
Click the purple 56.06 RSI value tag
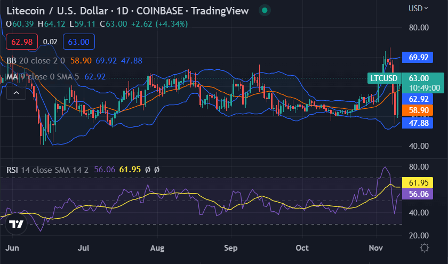tap(418, 194)
